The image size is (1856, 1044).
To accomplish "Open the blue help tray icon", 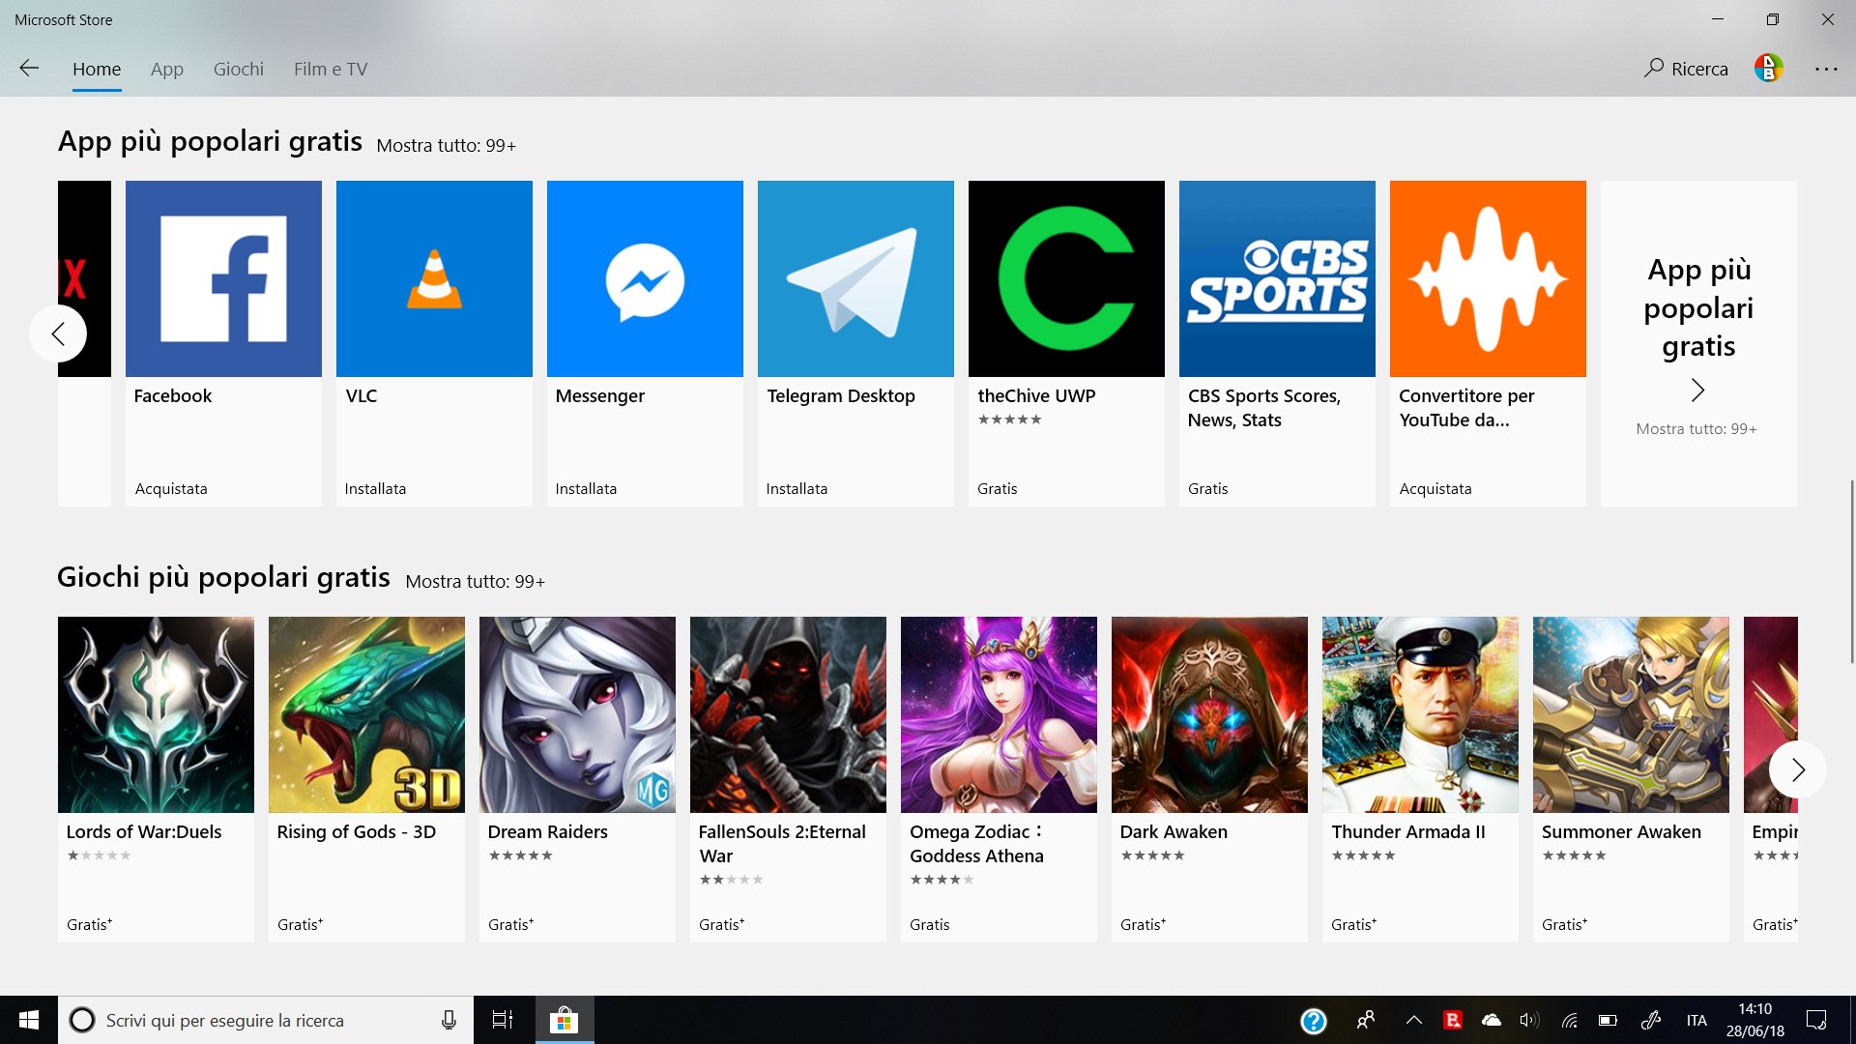I will [x=1313, y=1020].
